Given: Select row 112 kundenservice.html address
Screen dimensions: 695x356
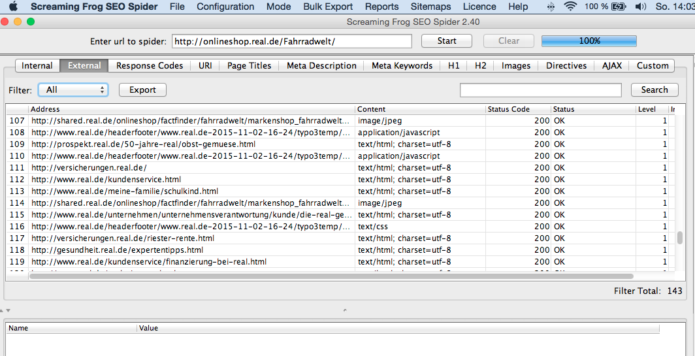Looking at the screenshot, I should click(x=191, y=180).
